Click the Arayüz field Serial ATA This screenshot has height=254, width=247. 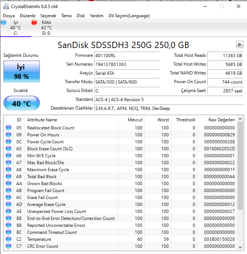[x=127, y=73]
